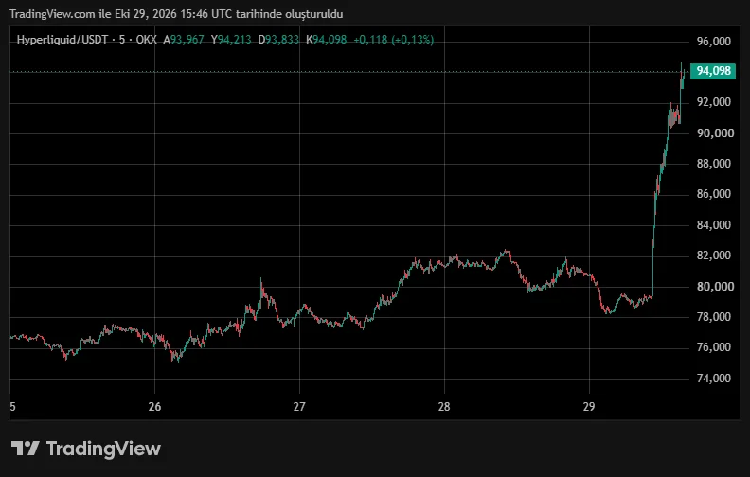Screen dimensions: 750x477
Task: Click the 78,000 price axis label
Action: pyautogui.click(x=714, y=317)
